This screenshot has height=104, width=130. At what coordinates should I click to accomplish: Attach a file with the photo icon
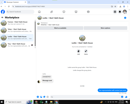click(x=41, y=97)
